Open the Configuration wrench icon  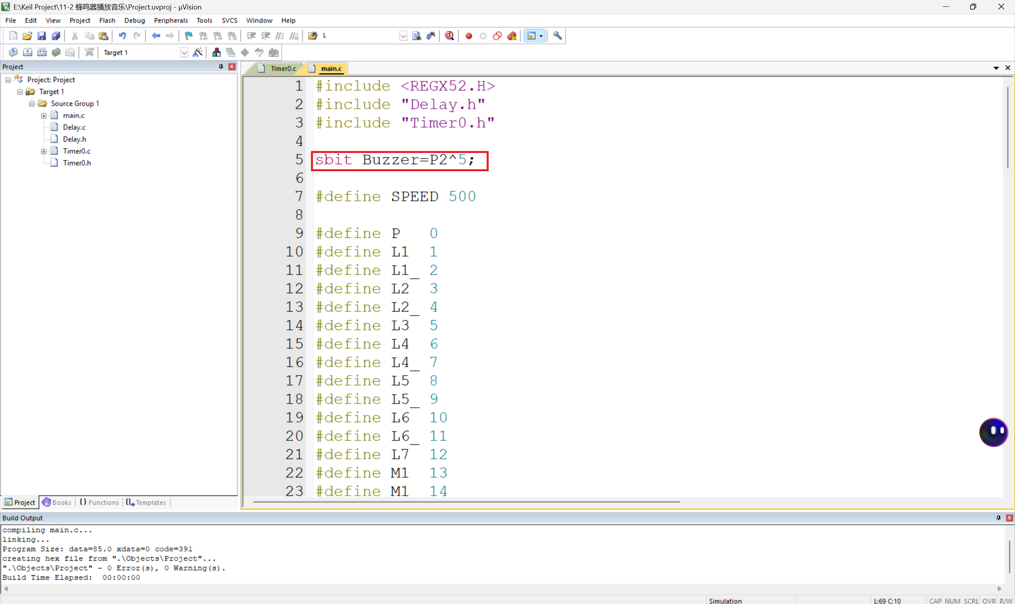coord(557,36)
